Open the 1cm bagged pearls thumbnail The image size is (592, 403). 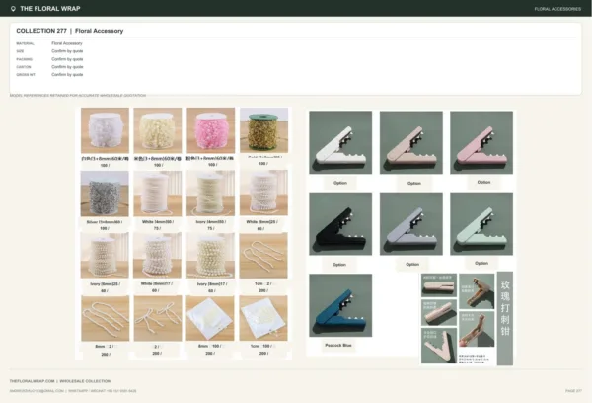coord(263,318)
